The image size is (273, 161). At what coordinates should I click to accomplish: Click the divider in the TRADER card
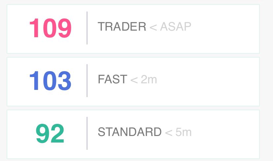[x=87, y=28]
